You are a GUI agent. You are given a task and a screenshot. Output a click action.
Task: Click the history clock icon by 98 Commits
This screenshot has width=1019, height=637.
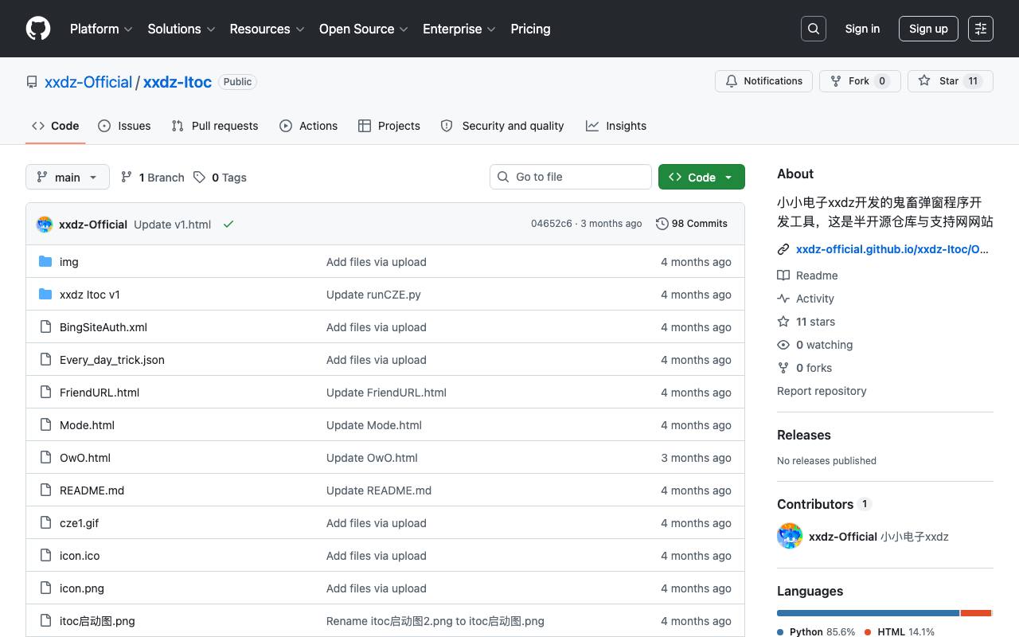662,224
